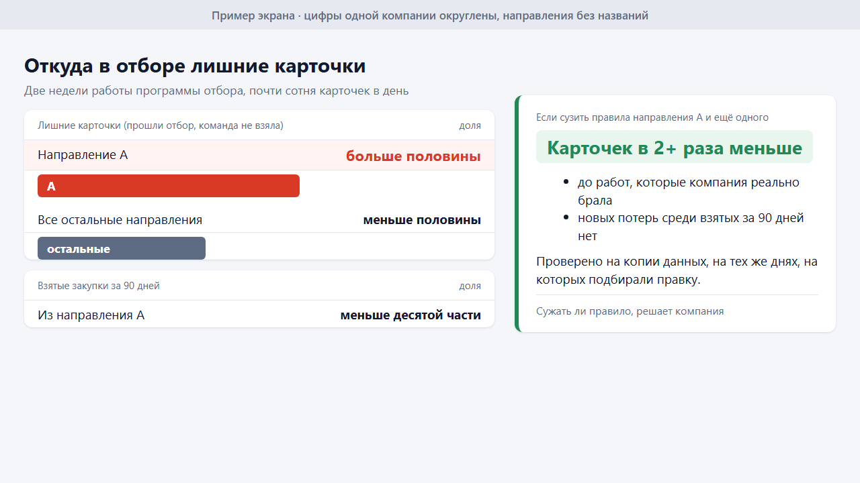Image resolution: width=860 pixels, height=483 pixels.
Task: Click the bullet 'новых потерь среди взятых за 90 дней нет'
Action: pyautogui.click(x=691, y=227)
